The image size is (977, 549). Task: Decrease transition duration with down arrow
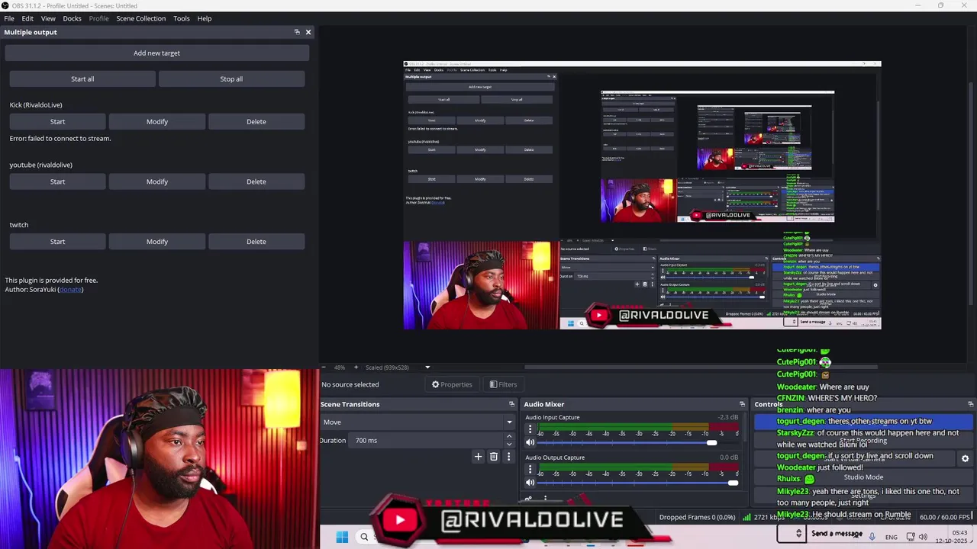[509, 444]
